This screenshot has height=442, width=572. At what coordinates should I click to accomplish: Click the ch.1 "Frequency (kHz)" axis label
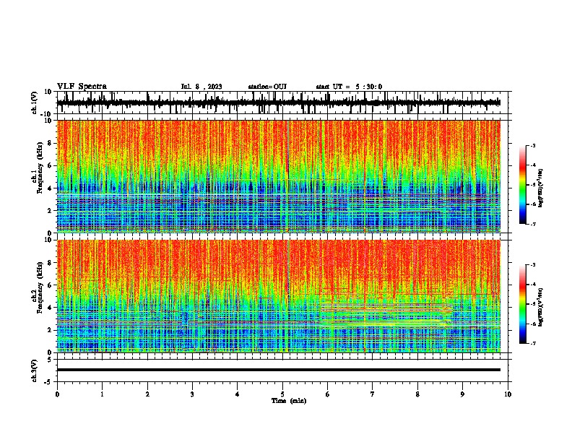click(x=40, y=168)
